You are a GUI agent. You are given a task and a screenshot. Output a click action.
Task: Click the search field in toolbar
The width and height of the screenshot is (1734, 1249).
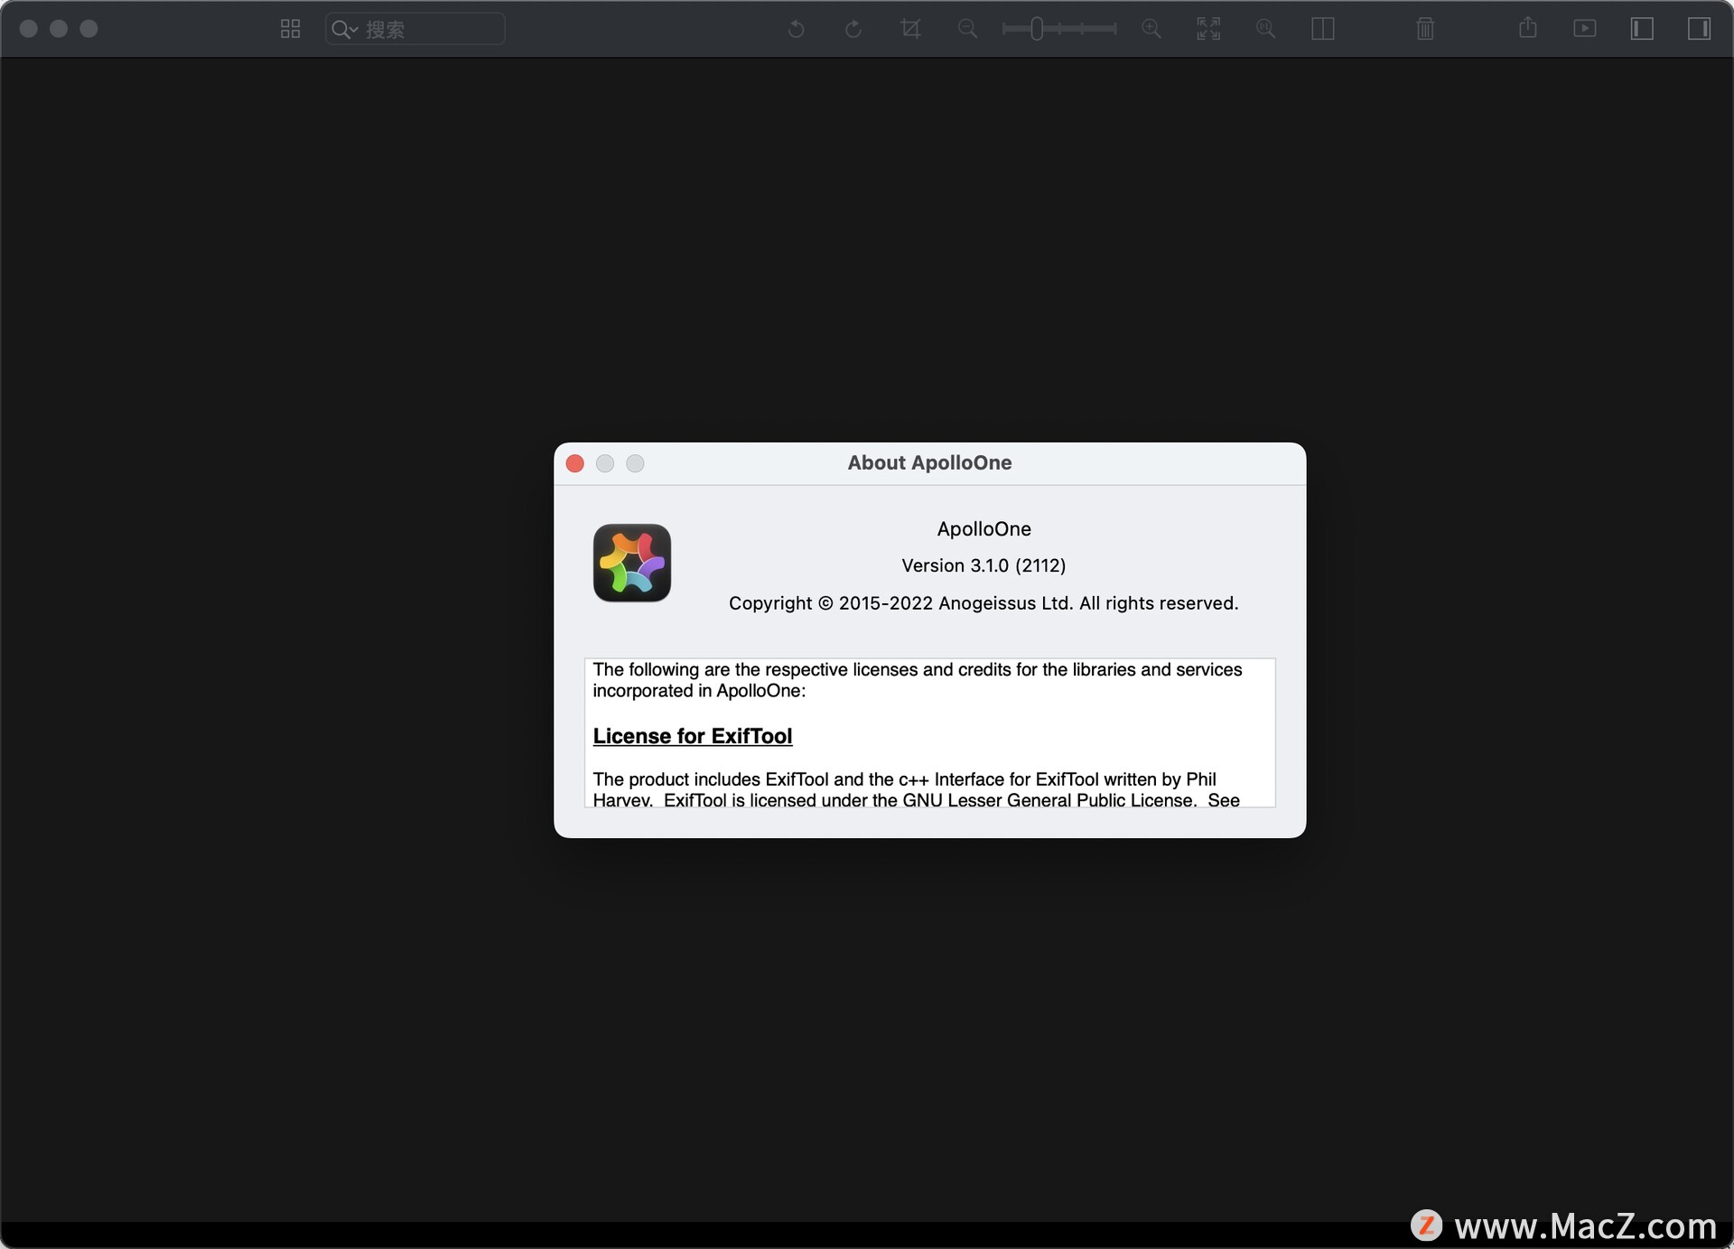click(415, 29)
